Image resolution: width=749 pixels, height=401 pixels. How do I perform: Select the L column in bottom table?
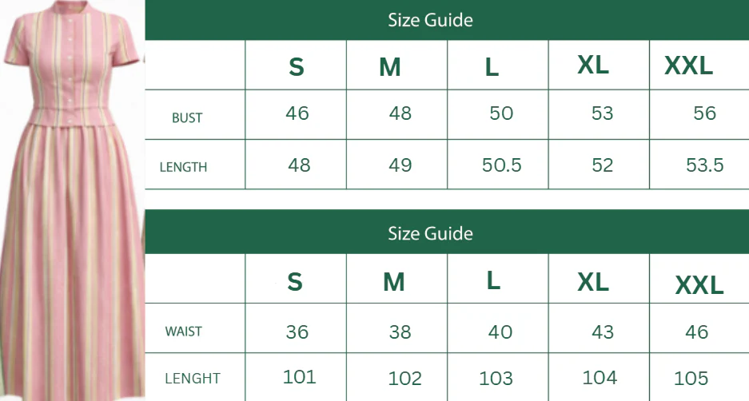coord(493,280)
